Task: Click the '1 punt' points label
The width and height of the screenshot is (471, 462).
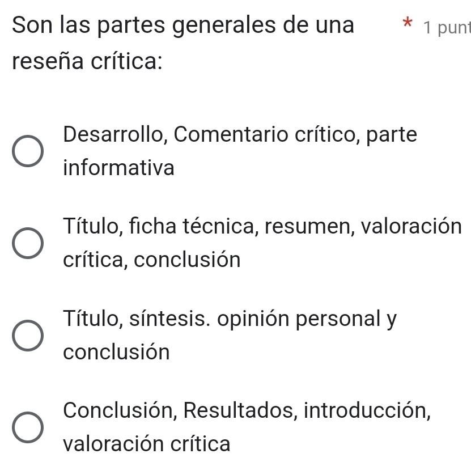Action: (x=446, y=27)
